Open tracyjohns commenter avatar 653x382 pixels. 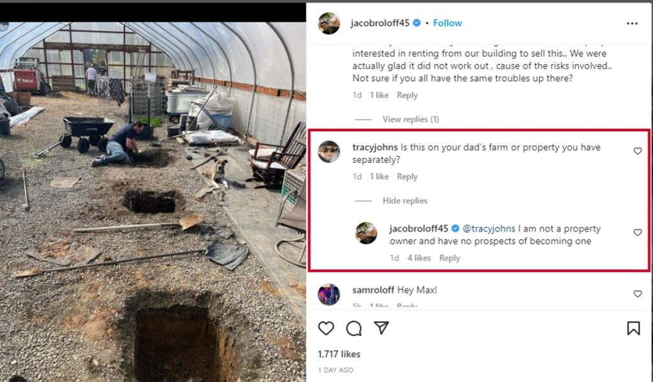tap(329, 152)
